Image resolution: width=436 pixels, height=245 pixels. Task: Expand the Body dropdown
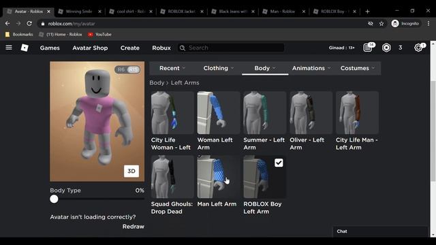[265, 68]
